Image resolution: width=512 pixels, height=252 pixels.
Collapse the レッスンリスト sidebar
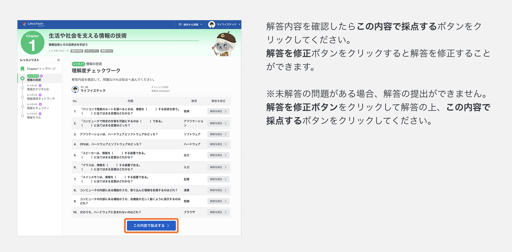pyautogui.click(x=59, y=60)
